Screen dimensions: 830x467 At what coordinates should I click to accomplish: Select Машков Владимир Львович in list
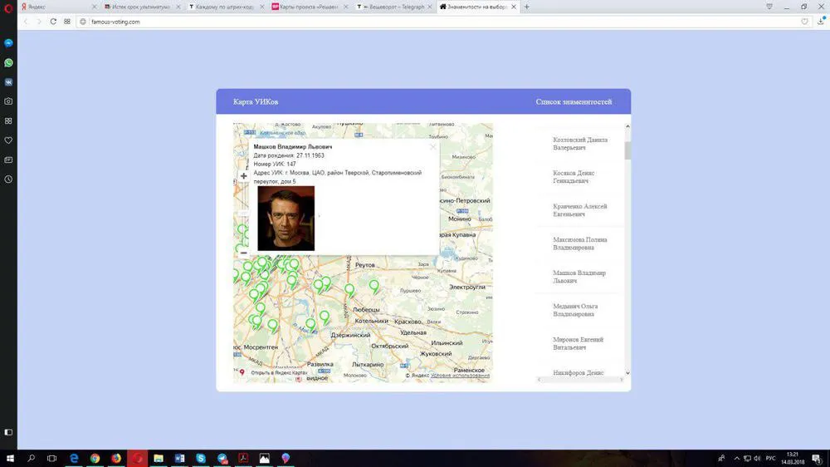coord(579,277)
